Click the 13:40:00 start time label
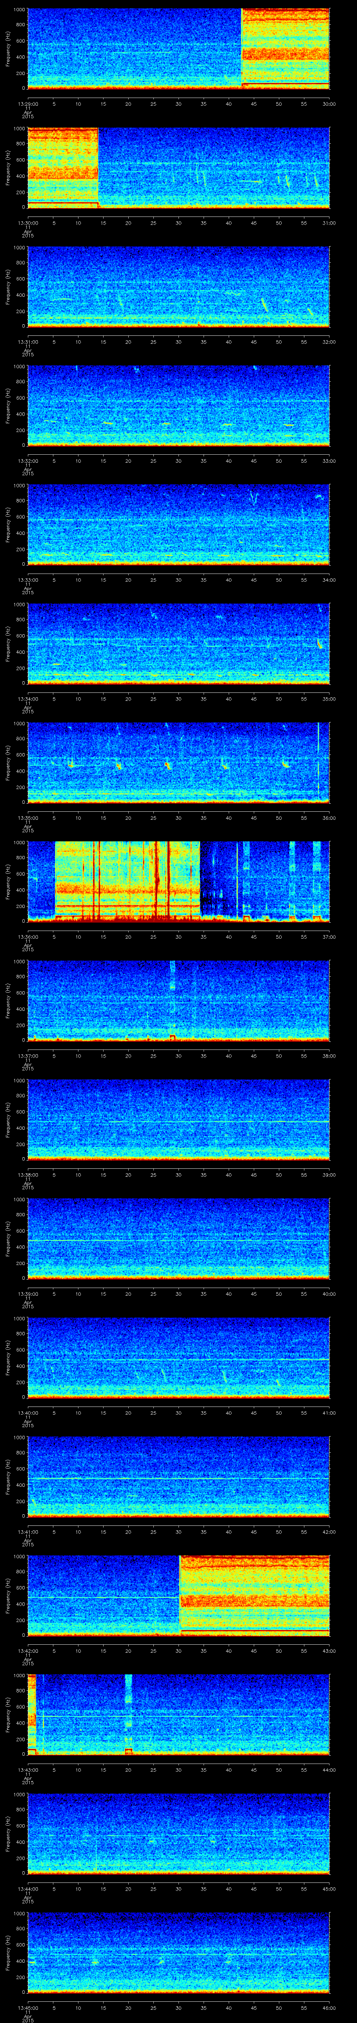This screenshot has width=357, height=2023. click(x=28, y=1413)
